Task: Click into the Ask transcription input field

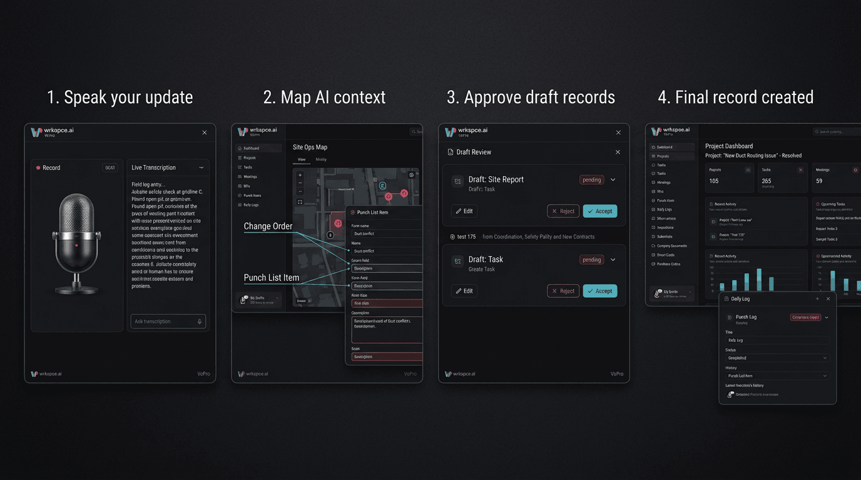Action: click(x=168, y=321)
